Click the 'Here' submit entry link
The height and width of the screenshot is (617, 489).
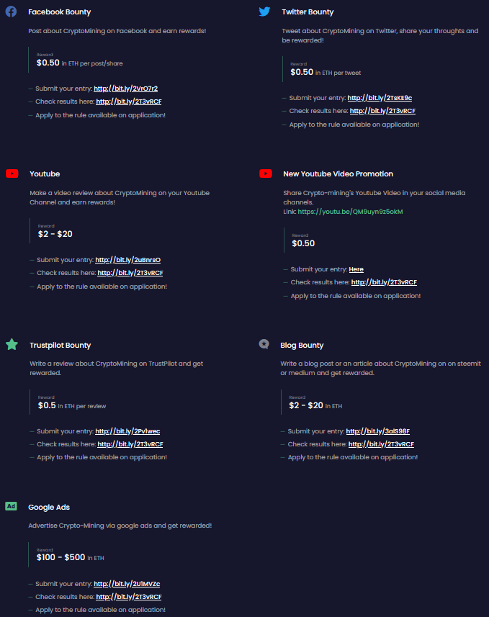(x=356, y=269)
